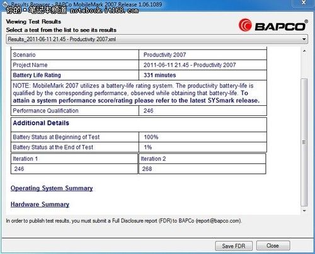This screenshot has width=315, height=254.
Task: Open the Operating System Summary link
Action: [52, 188]
